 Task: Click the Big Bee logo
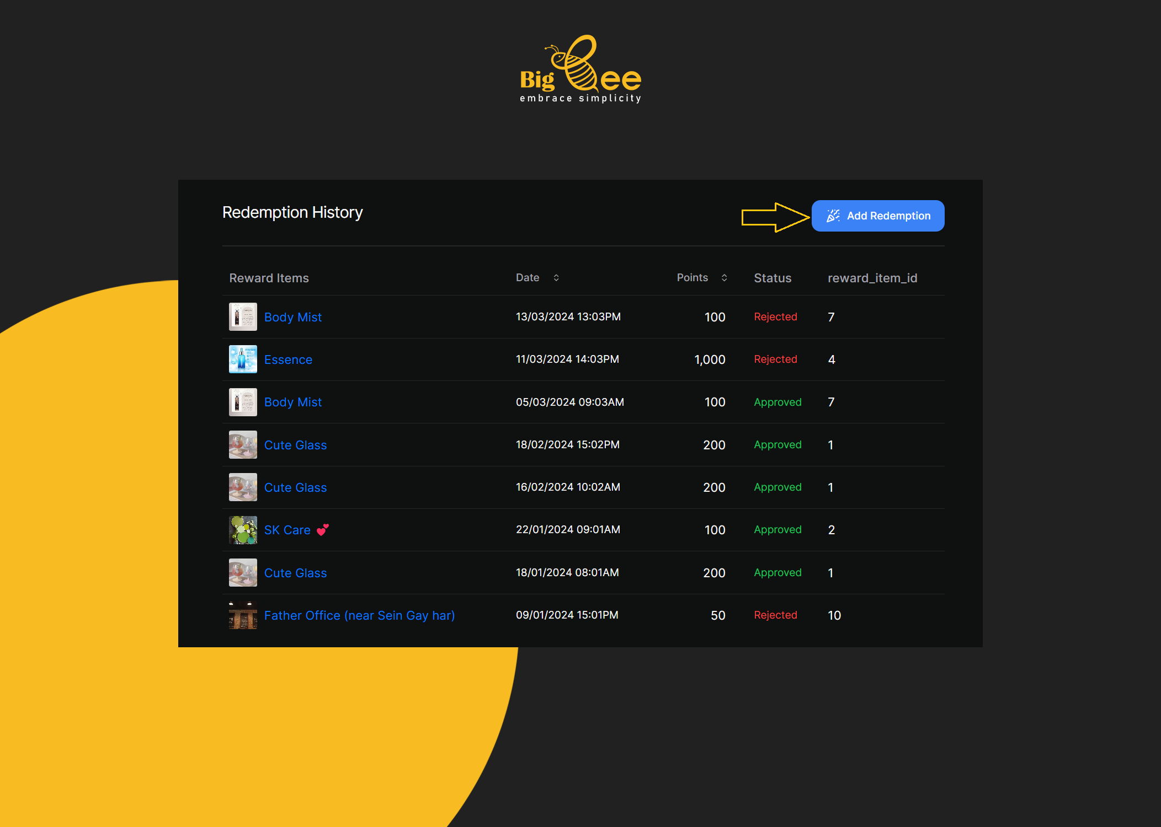click(580, 69)
